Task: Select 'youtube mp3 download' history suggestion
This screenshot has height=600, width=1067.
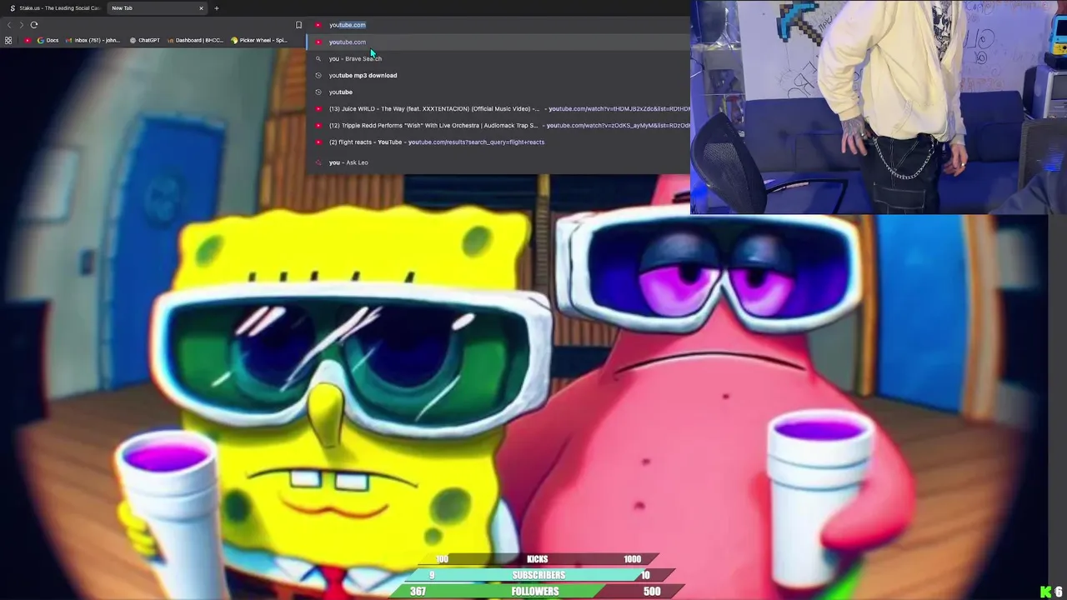Action: (x=498, y=75)
